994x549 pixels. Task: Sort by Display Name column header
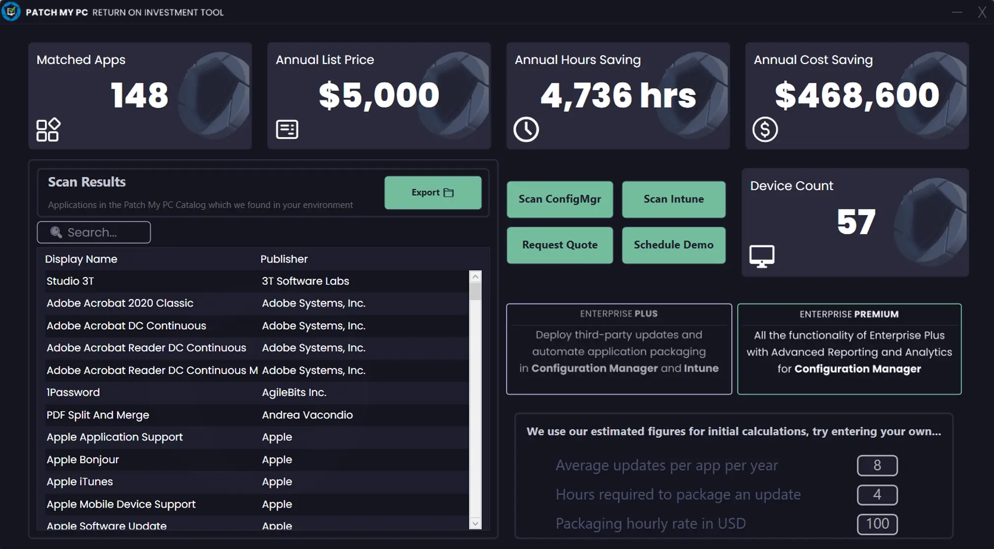81,259
